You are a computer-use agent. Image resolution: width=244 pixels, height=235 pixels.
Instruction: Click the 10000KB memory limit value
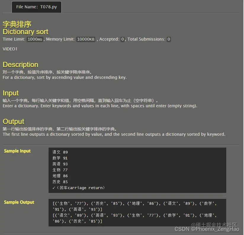pos(86,39)
